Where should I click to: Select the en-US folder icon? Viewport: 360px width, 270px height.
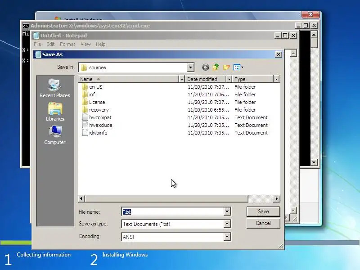coord(85,87)
